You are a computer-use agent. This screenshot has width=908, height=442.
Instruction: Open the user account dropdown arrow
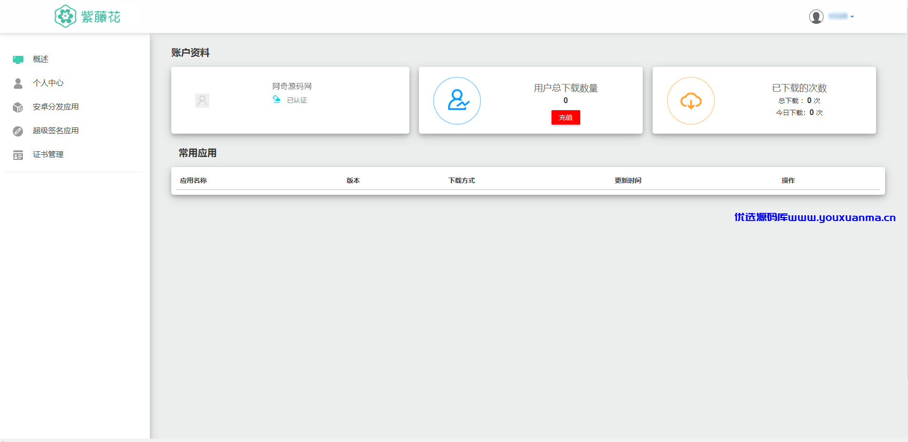tap(852, 17)
